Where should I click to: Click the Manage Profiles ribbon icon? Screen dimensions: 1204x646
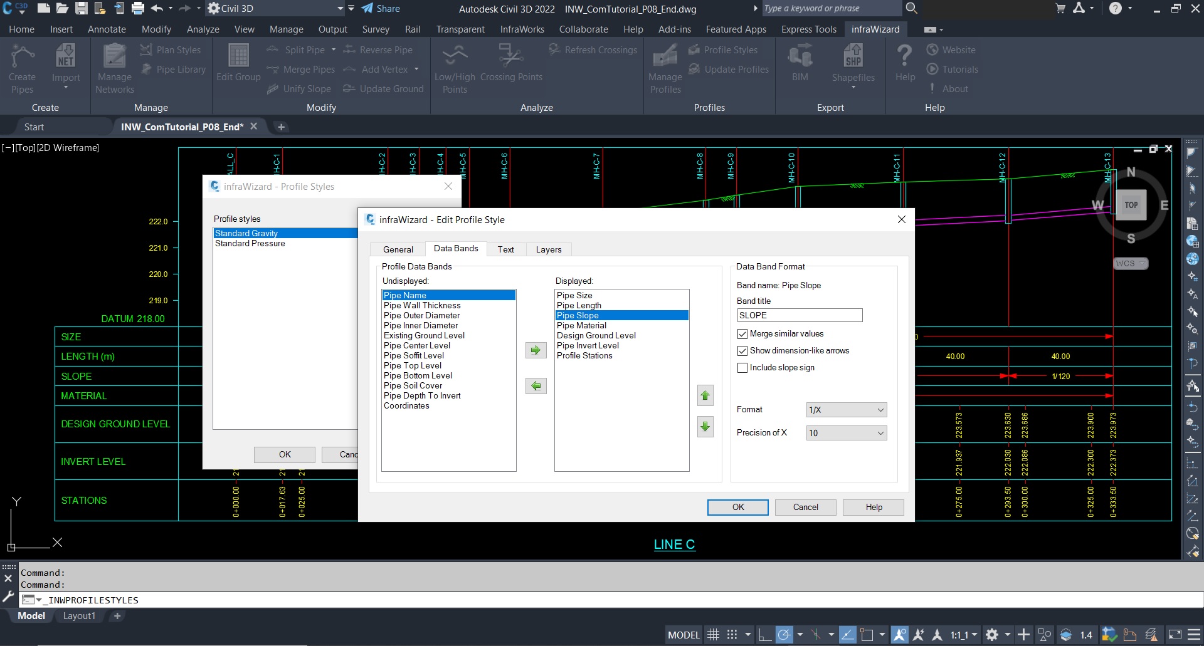click(x=665, y=69)
